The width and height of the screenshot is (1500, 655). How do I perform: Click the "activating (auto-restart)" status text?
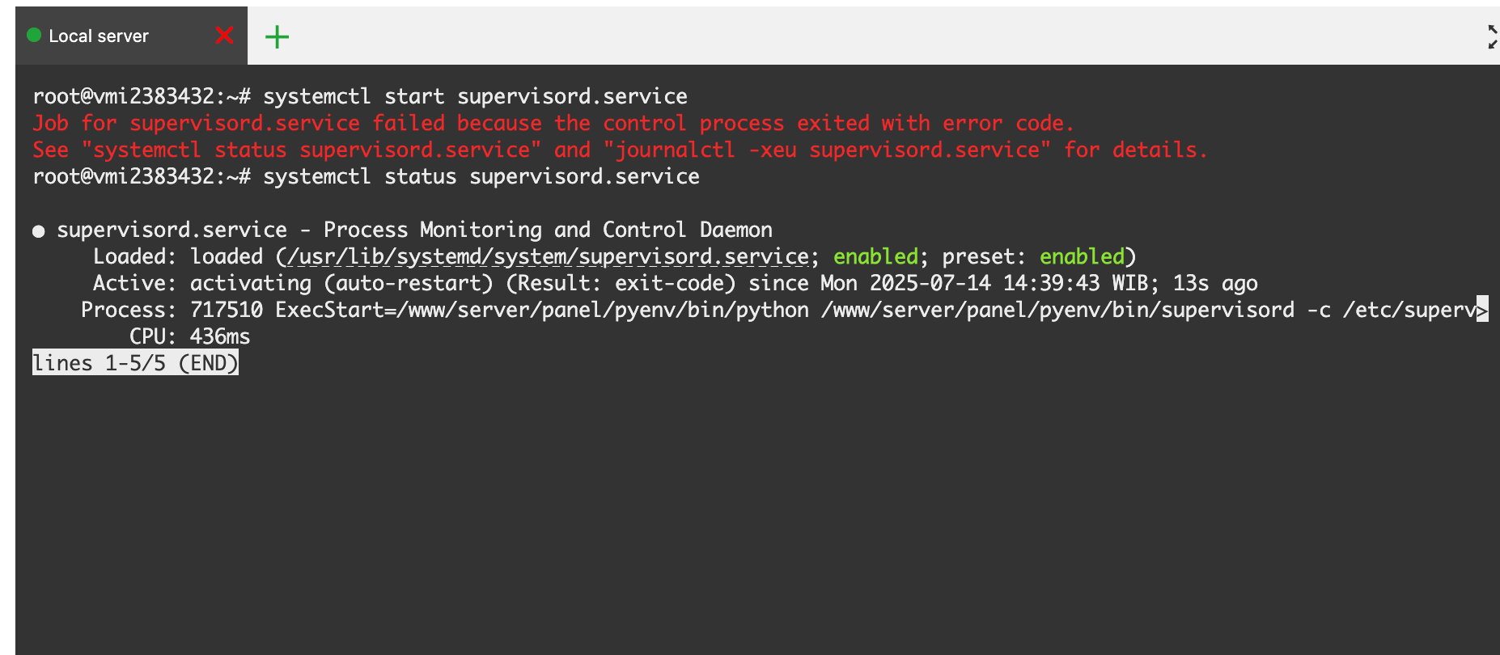pos(341,283)
